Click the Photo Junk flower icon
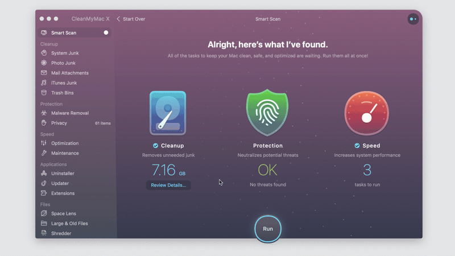The height and width of the screenshot is (256, 455). (44, 63)
